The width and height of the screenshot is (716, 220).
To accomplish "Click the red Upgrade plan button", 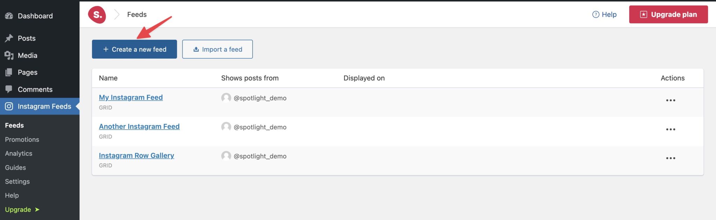I will (x=668, y=14).
